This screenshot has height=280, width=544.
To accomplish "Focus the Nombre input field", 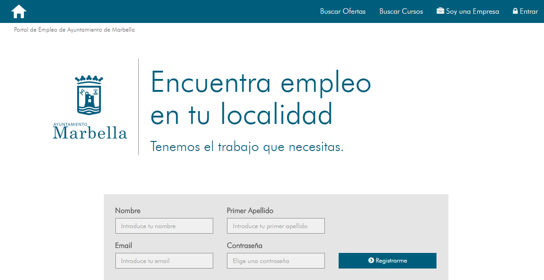I will pyautogui.click(x=164, y=226).
